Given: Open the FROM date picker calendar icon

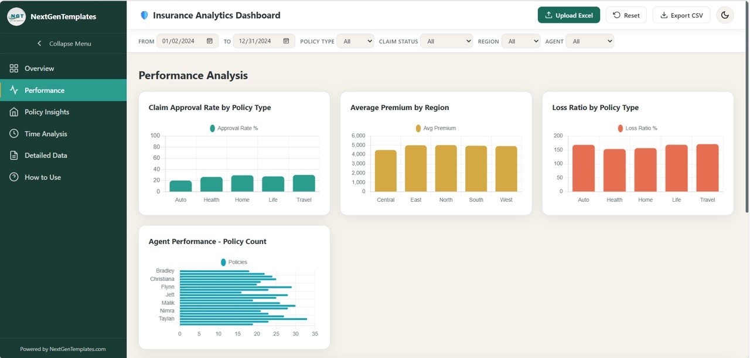Looking at the screenshot, I should tap(210, 41).
